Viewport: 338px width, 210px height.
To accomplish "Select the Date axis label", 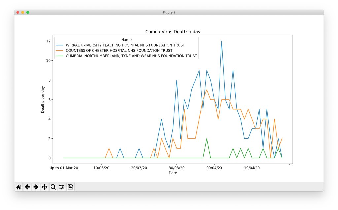I will (173, 173).
